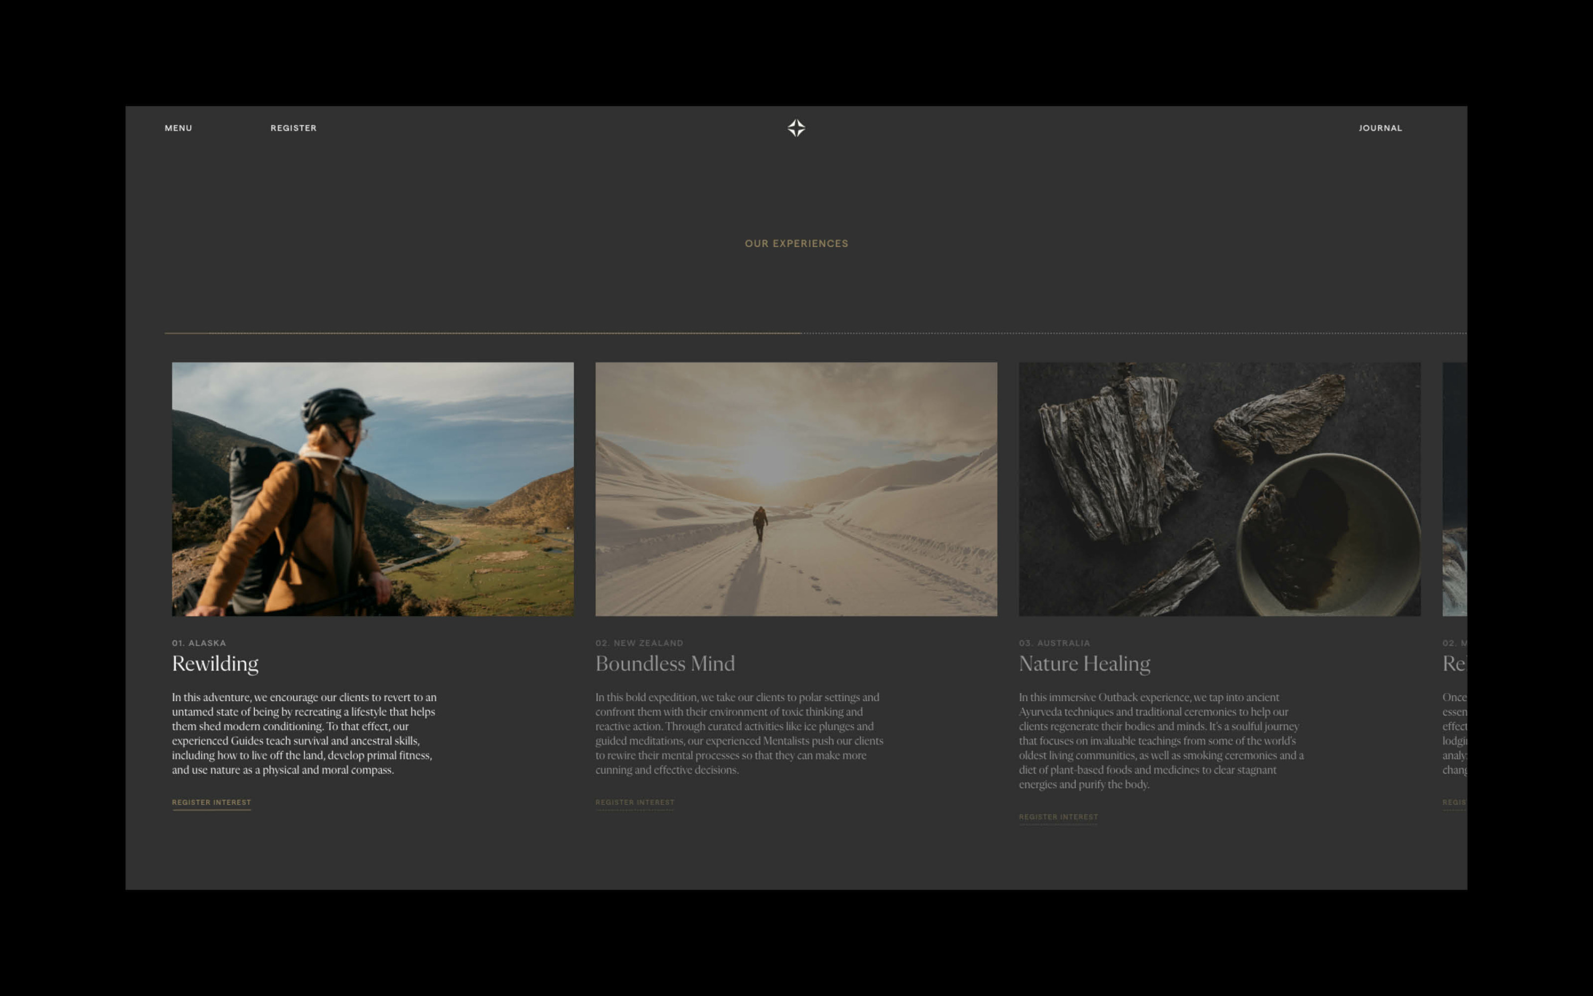Click the star logo in the header
Viewport: 1593px width, 996px height.
click(796, 128)
